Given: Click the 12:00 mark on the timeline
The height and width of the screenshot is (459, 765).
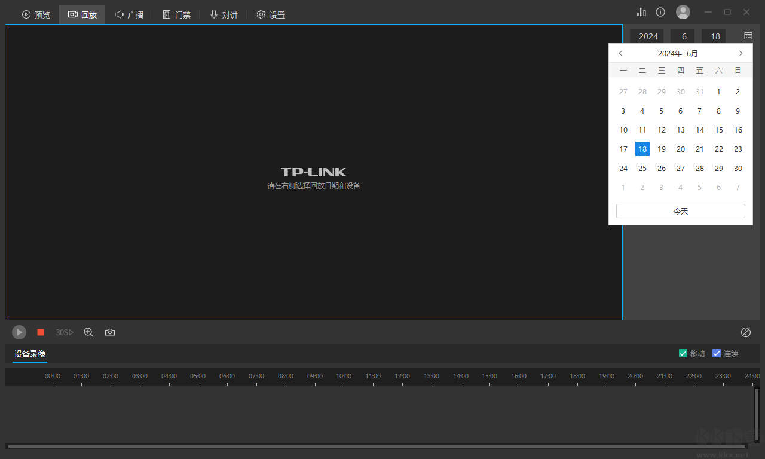Looking at the screenshot, I should coord(402,379).
